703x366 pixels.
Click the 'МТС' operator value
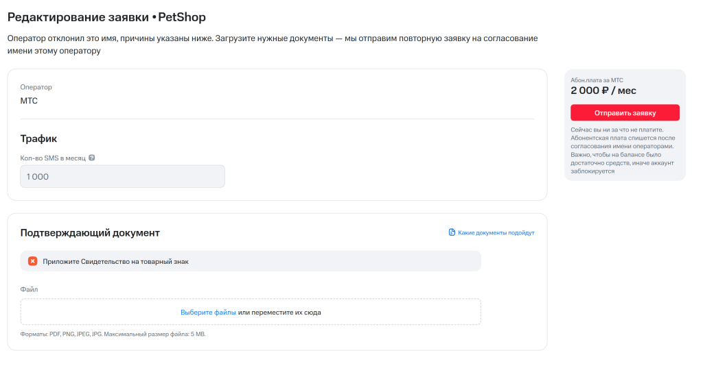click(30, 101)
